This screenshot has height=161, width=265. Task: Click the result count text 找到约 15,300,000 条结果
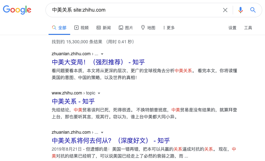click(x=77, y=42)
